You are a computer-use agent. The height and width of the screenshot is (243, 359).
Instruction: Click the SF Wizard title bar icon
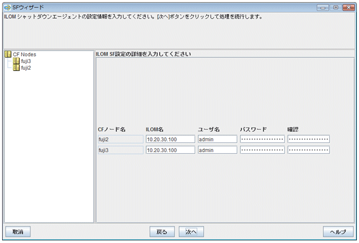tap(7, 7)
